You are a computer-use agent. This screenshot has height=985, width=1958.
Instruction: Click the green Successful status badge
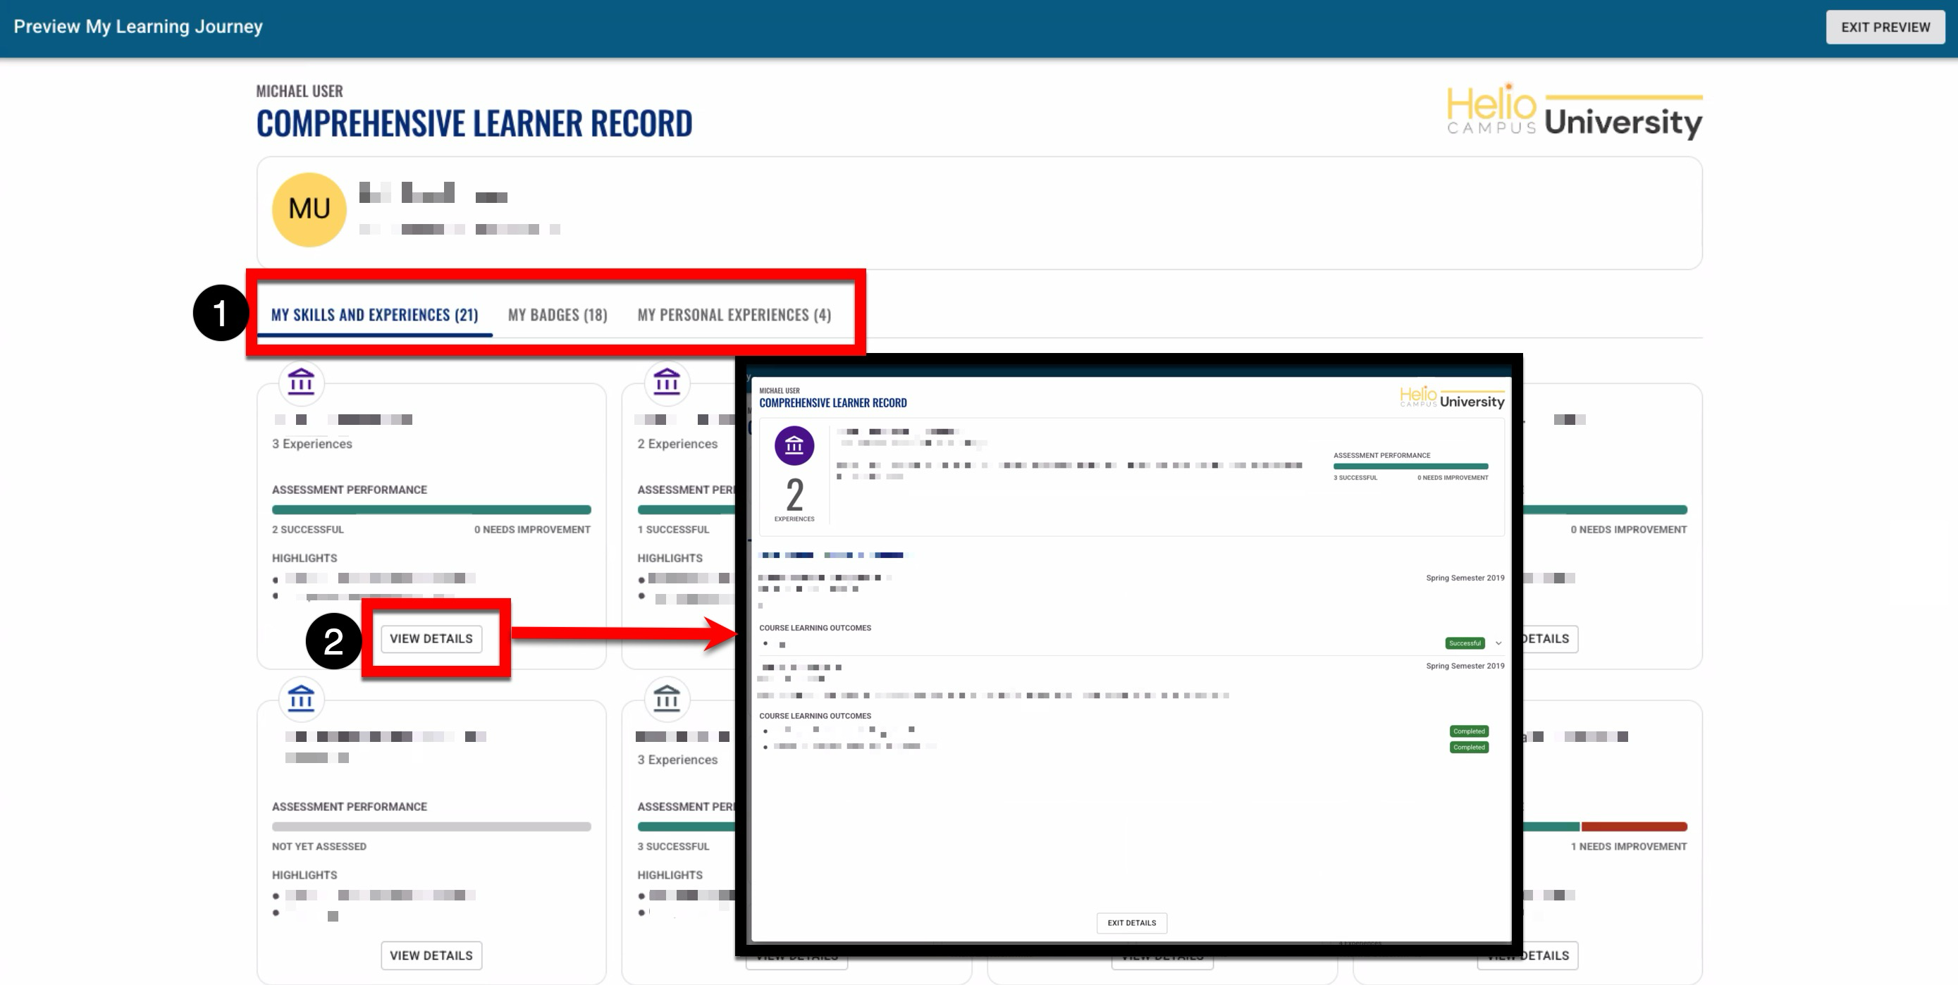point(1464,643)
